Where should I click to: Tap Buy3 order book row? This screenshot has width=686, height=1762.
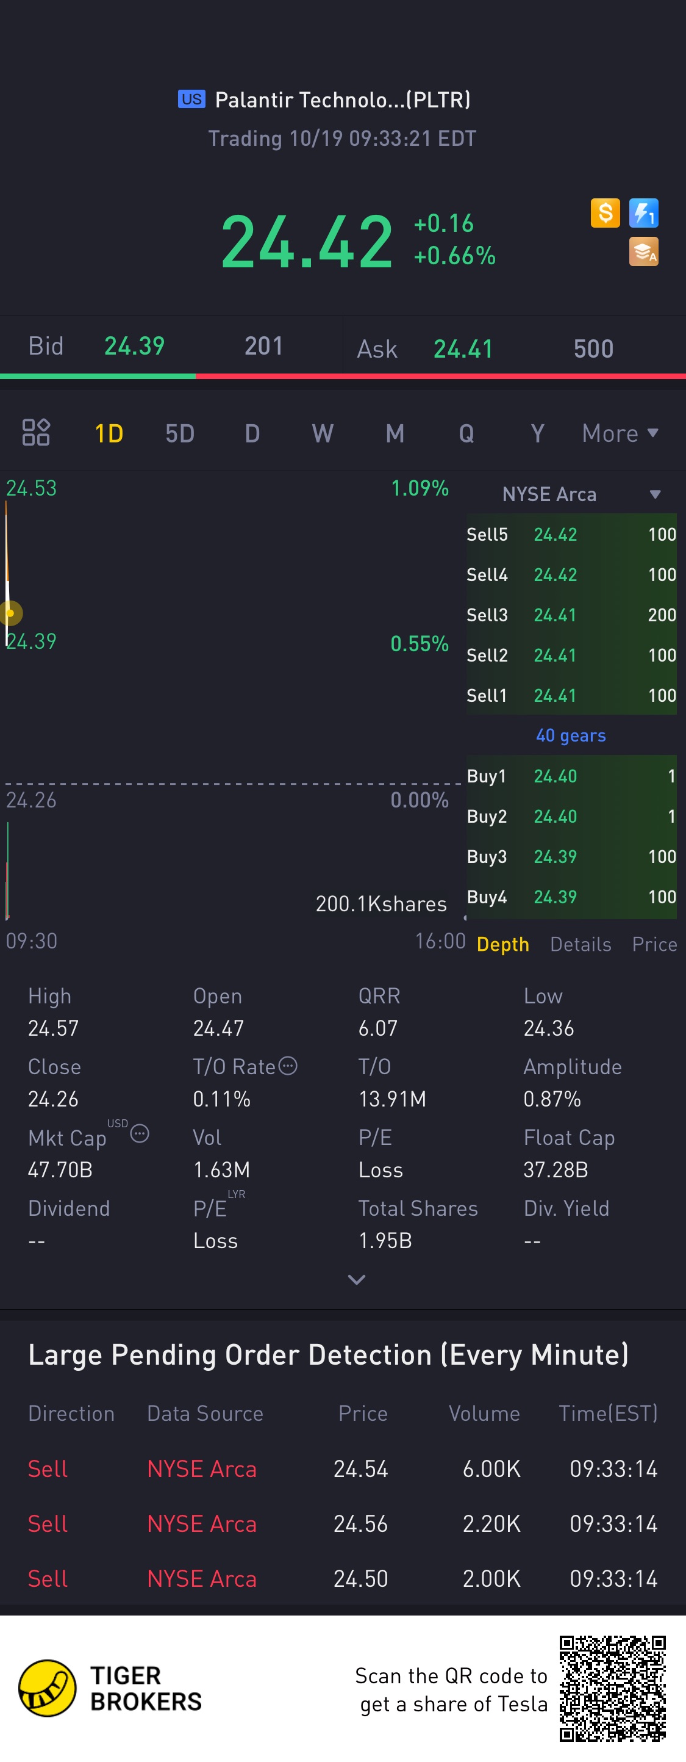[x=571, y=856]
